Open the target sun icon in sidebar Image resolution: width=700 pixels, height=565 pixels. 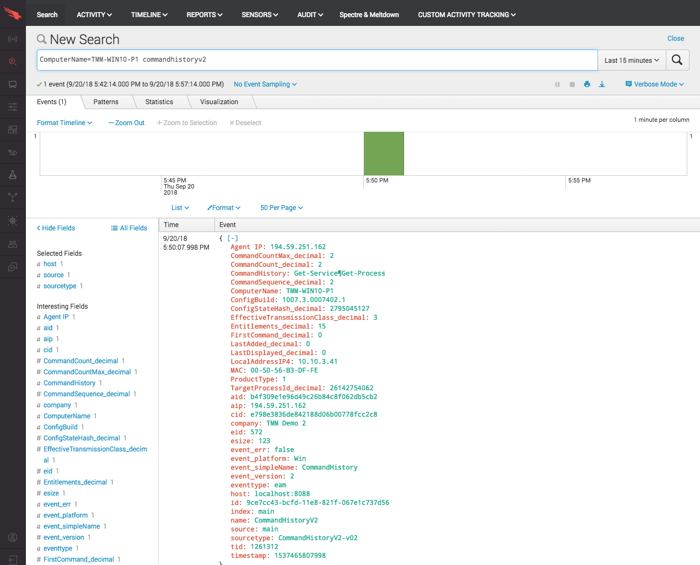[13, 220]
